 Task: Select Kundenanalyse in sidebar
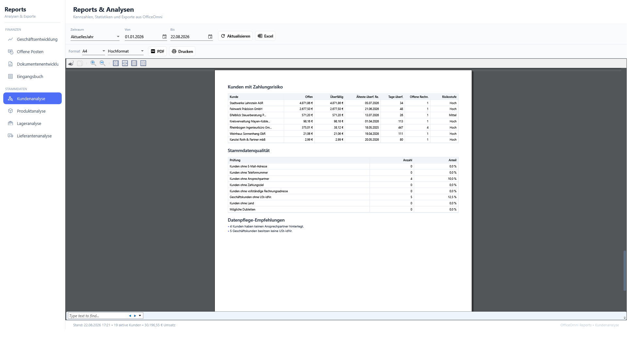tap(33, 99)
